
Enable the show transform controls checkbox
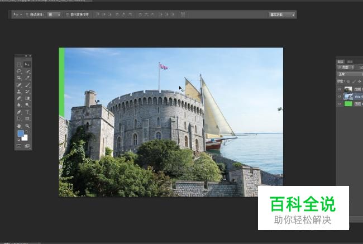pos(68,15)
